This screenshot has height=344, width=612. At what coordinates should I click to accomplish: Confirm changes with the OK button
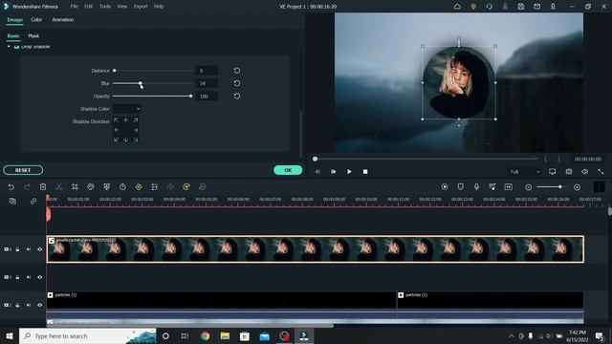pyautogui.click(x=288, y=170)
